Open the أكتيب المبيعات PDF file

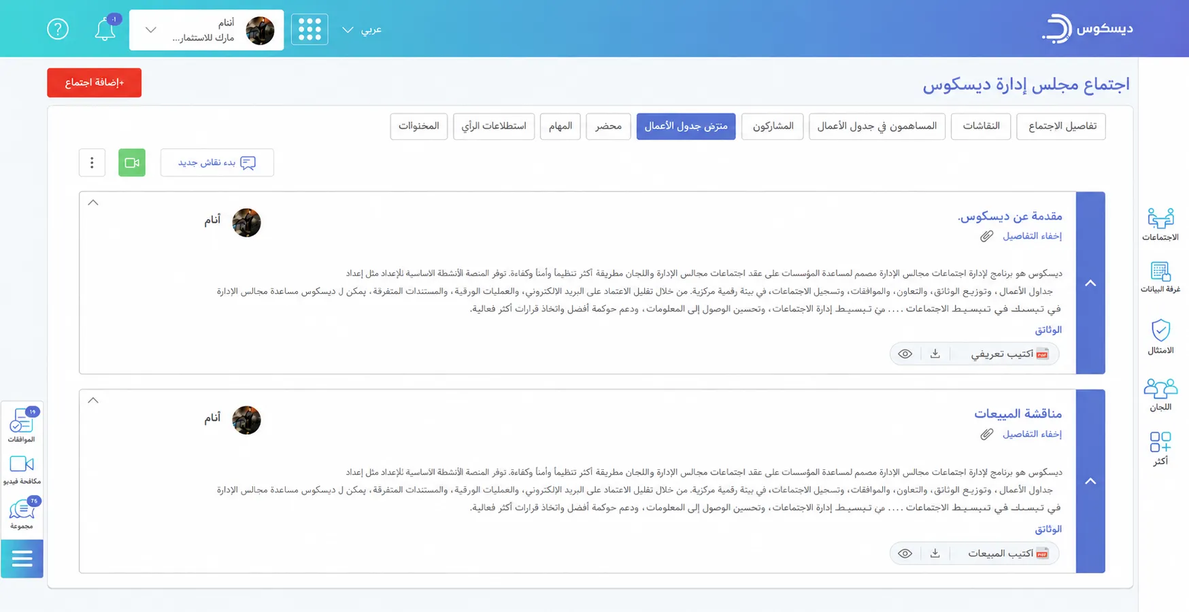click(1009, 554)
